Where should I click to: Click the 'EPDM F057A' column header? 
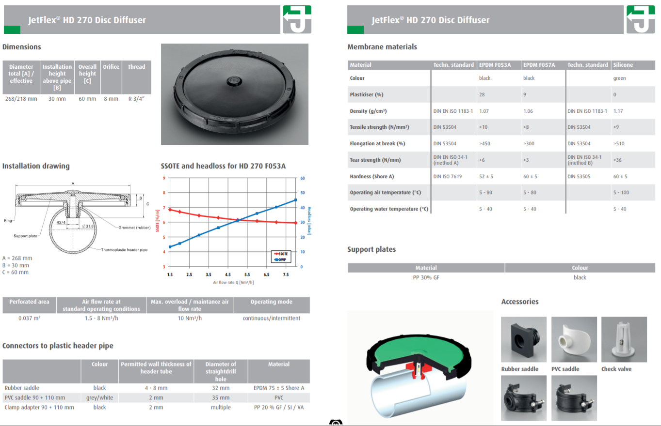539,65
